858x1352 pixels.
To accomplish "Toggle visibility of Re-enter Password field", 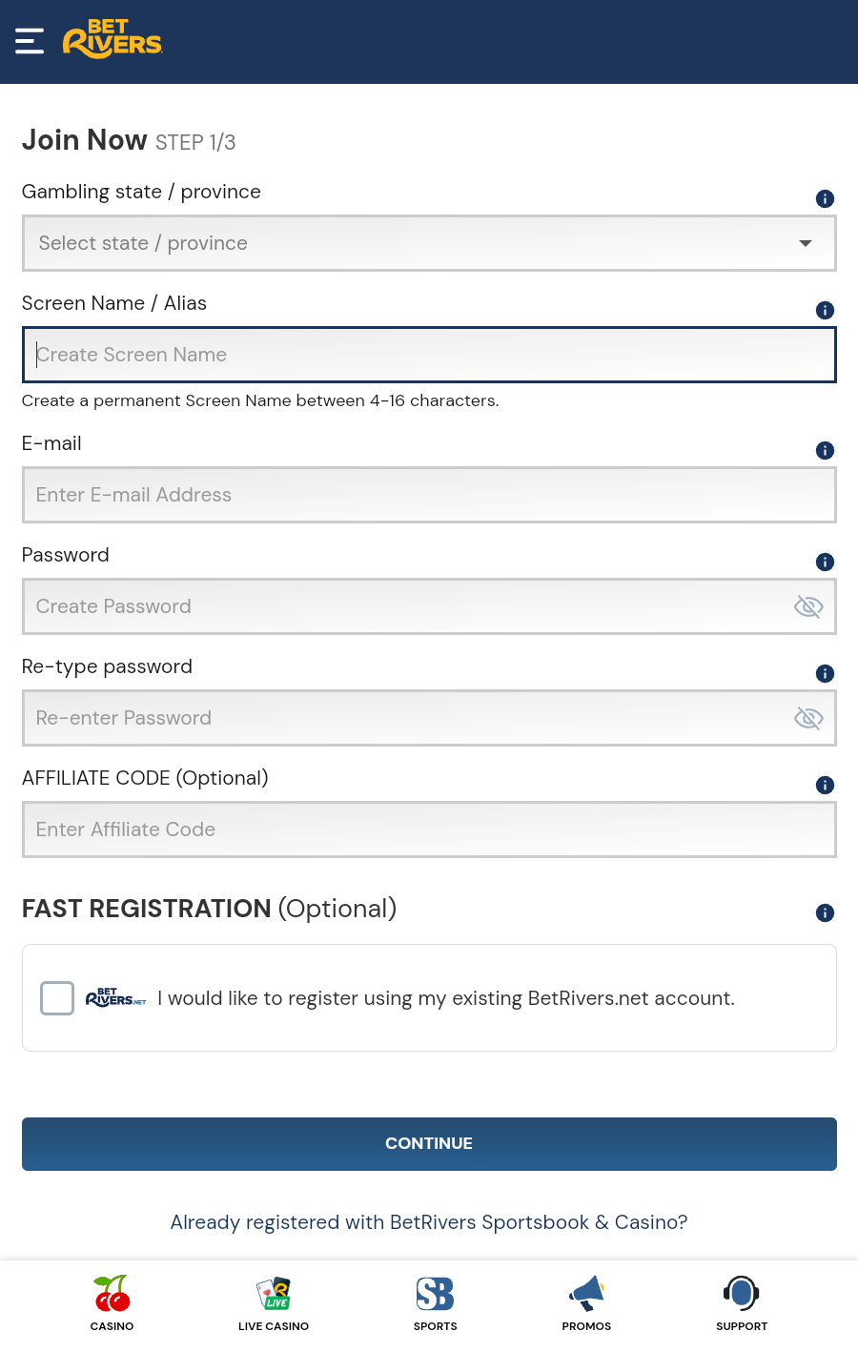I will coord(808,718).
